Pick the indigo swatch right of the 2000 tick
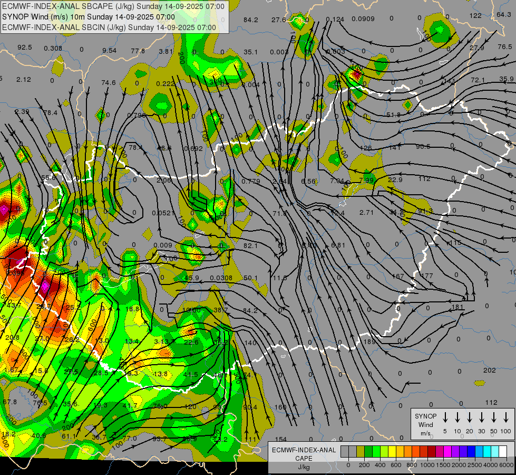516x475 pixels. (x=463, y=451)
